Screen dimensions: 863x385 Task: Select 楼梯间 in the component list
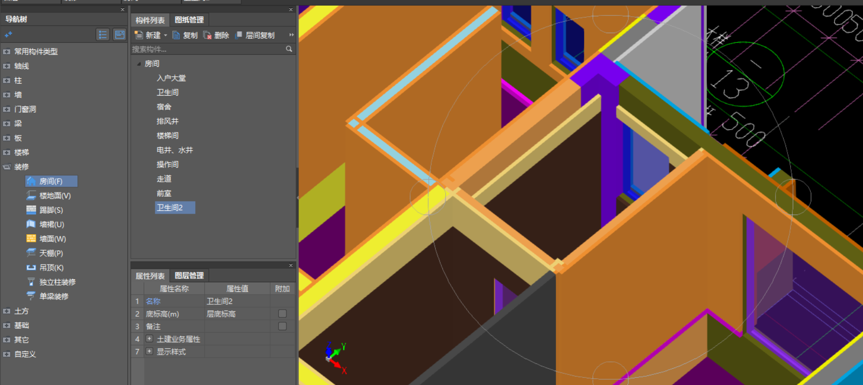coord(167,136)
